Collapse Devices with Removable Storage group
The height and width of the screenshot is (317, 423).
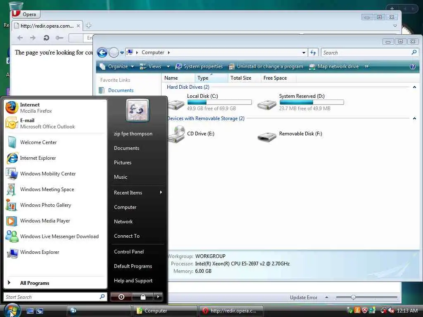coord(414,118)
